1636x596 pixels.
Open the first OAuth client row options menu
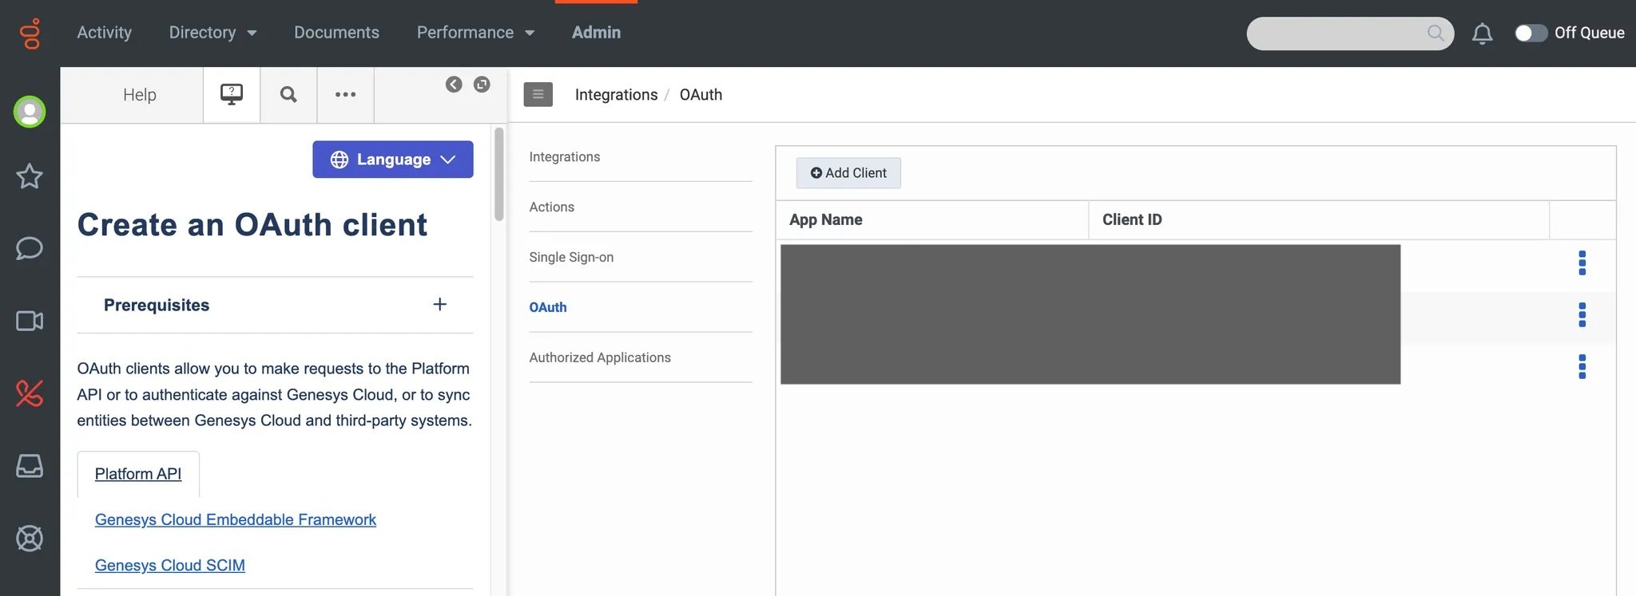1582,262
